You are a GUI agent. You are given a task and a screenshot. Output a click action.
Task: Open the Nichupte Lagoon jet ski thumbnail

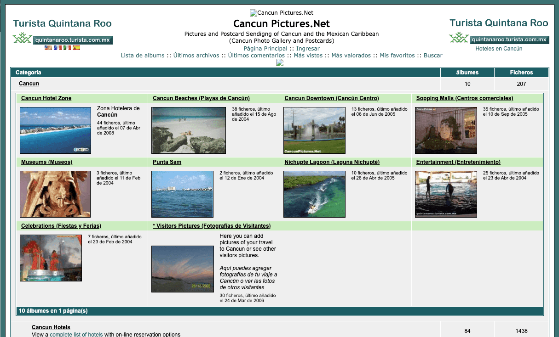pyautogui.click(x=314, y=194)
